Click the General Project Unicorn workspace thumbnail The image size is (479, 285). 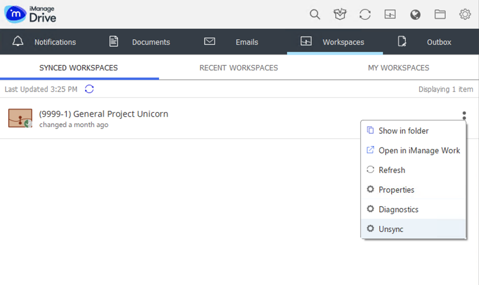click(20, 118)
